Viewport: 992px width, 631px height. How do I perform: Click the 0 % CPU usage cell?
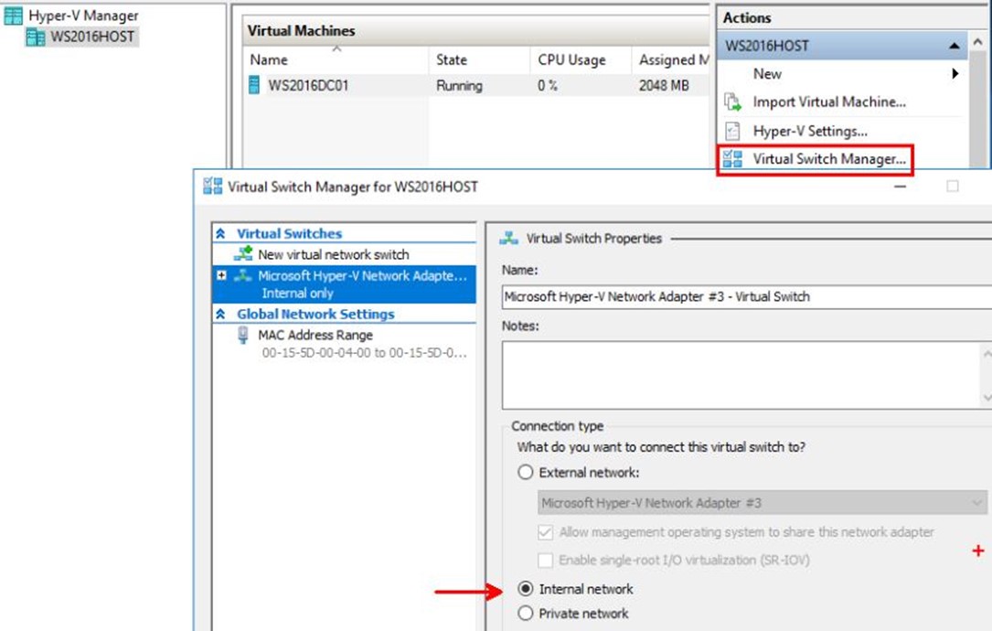click(548, 85)
